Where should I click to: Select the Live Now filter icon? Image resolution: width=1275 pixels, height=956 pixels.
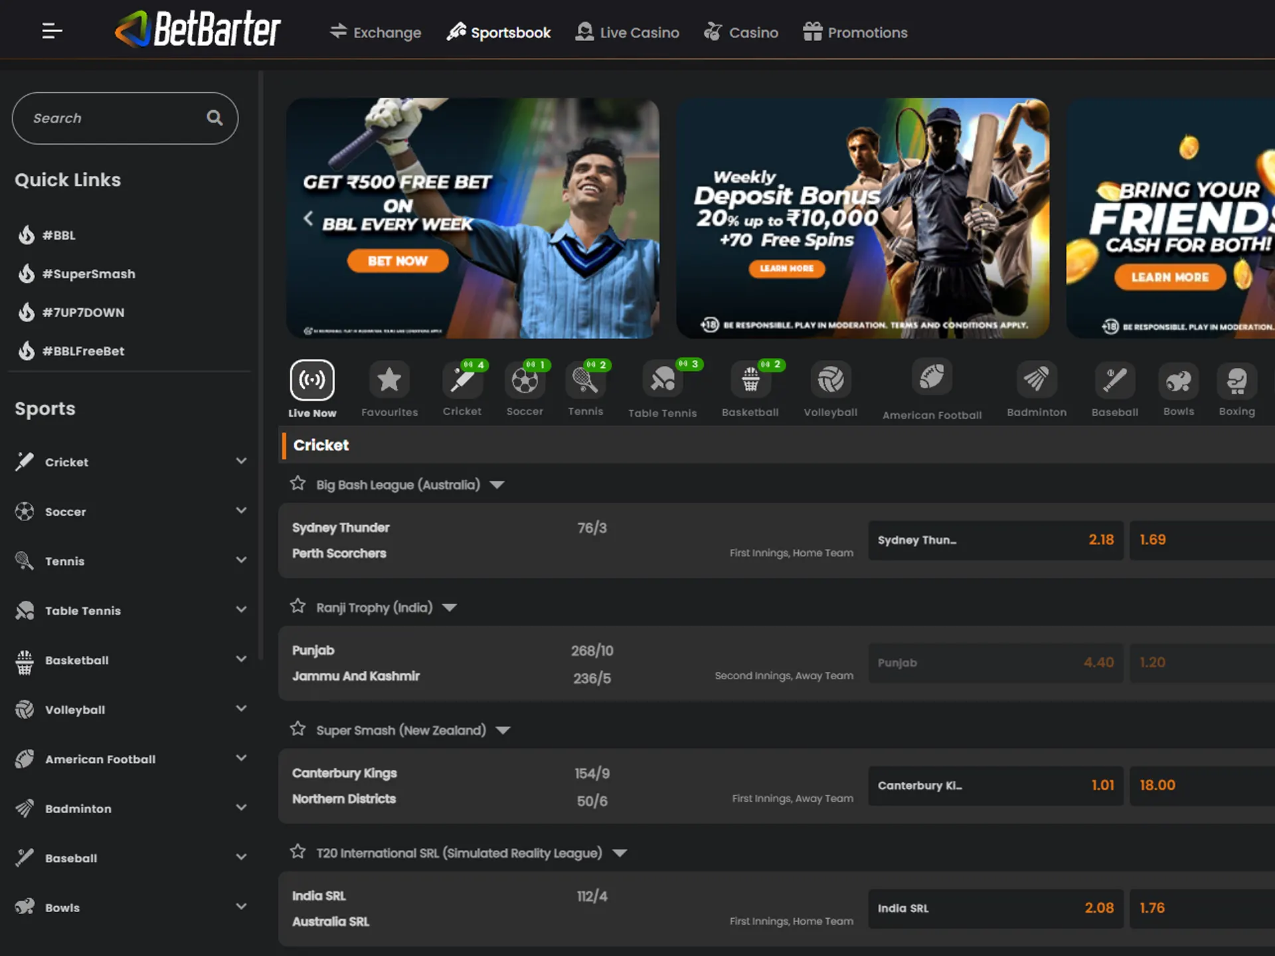coord(312,380)
